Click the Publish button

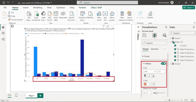click(150, 15)
